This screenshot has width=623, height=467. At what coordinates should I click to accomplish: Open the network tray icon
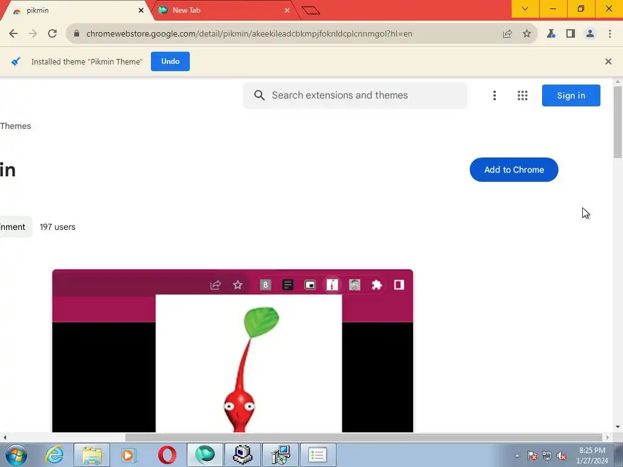pos(547,455)
